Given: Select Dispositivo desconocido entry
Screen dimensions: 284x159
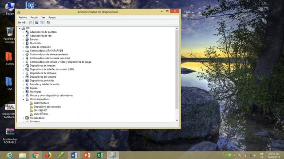Looking at the screenshot, I should pyautogui.click(x=47, y=107).
